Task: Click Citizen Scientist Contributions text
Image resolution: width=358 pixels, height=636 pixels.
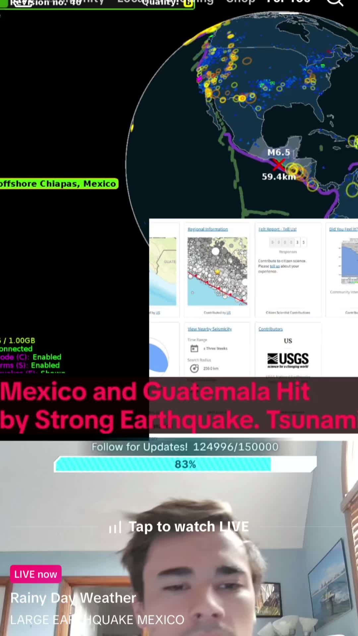Action: [x=288, y=313]
